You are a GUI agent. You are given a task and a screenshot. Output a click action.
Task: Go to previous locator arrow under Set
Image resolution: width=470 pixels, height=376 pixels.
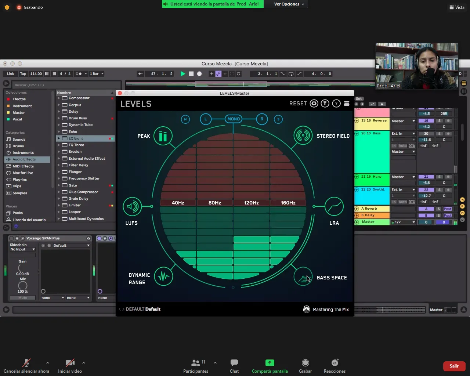coord(356,104)
